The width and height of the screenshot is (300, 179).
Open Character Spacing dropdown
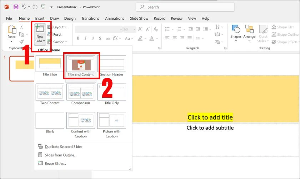pyautogui.click(x=117, y=38)
